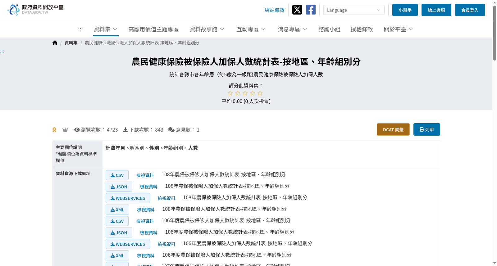Click the ::: accesskey marker in the navigation bar
The width and height of the screenshot is (497, 266).
[80, 29]
